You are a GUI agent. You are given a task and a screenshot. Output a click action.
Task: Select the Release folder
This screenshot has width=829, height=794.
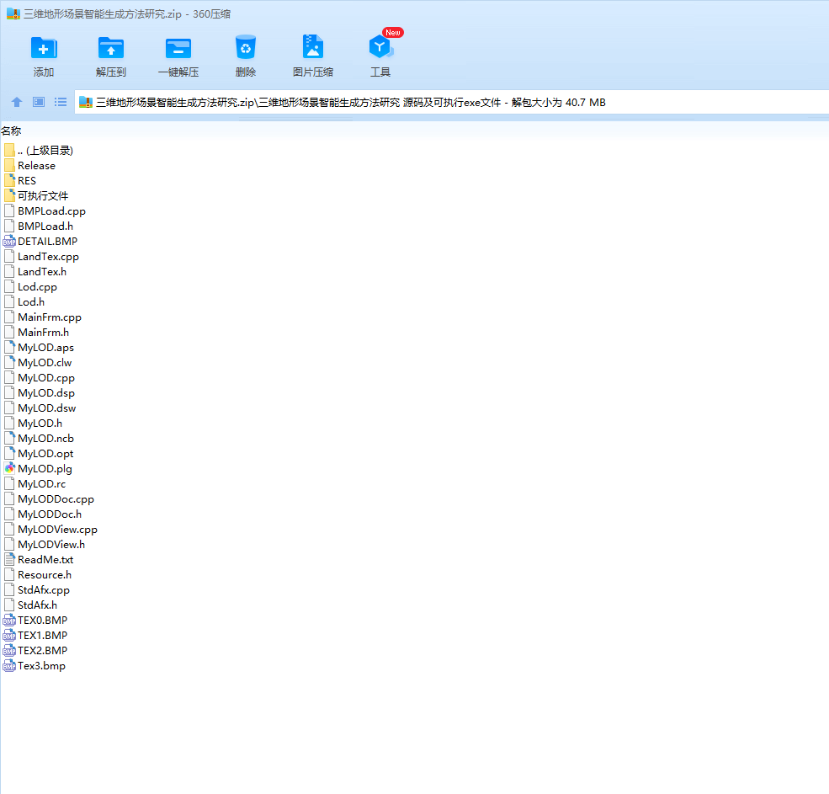(x=29, y=166)
